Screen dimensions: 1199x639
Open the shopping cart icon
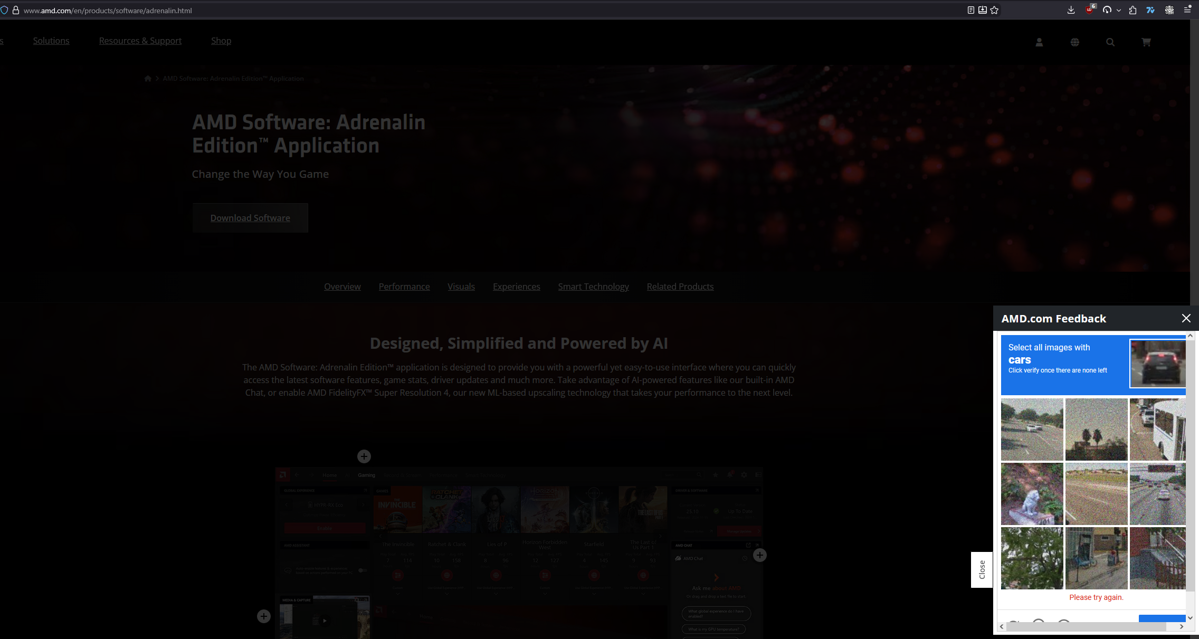point(1146,42)
